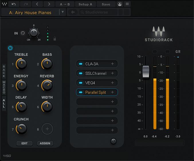Click the CRUNCH macro knob
Image resolution: width=194 pixels, height=161 pixels.
(x=21, y=129)
